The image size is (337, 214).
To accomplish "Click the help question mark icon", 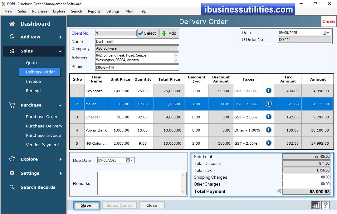I will (325, 205).
